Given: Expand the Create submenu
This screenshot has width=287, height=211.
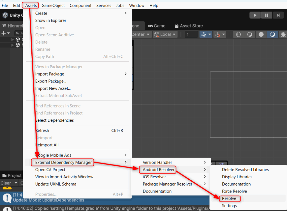Looking at the screenshot, I should coord(77,13).
